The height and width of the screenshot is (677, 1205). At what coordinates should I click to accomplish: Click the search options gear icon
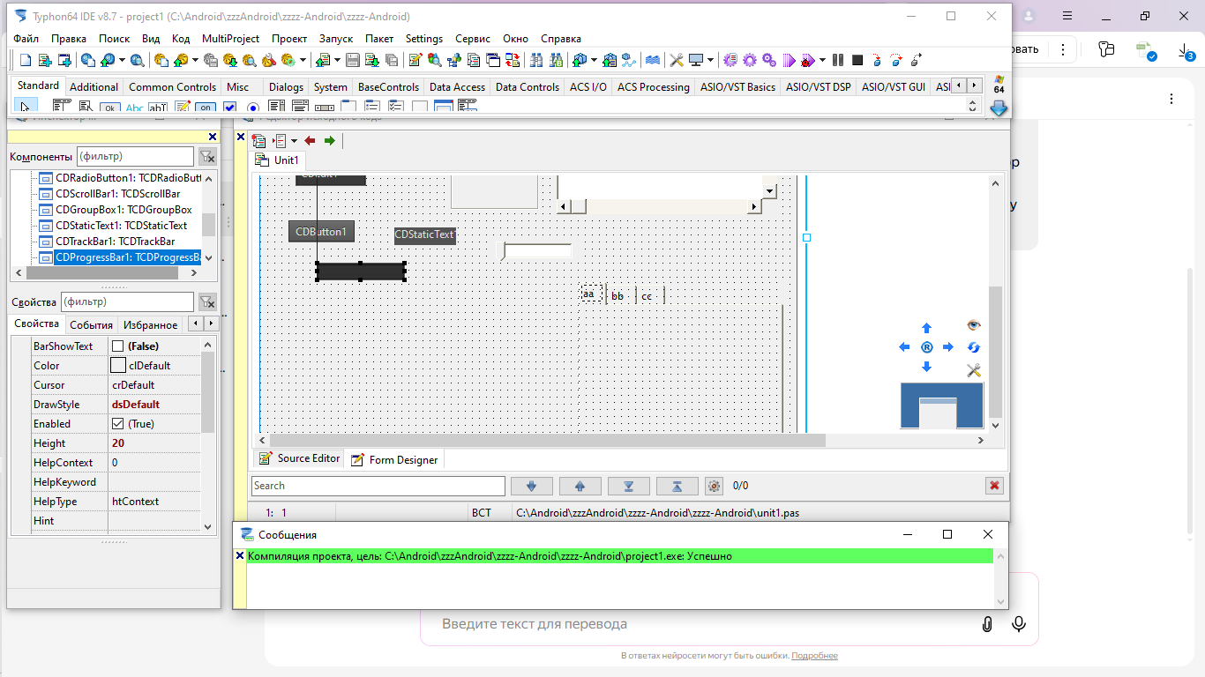pos(715,486)
